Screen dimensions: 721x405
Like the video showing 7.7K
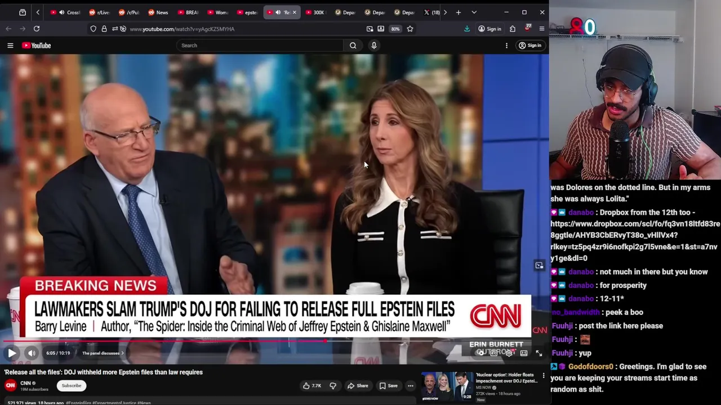tap(312, 386)
